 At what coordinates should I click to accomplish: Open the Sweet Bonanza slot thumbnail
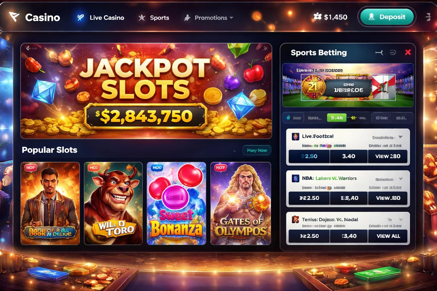coord(176,203)
